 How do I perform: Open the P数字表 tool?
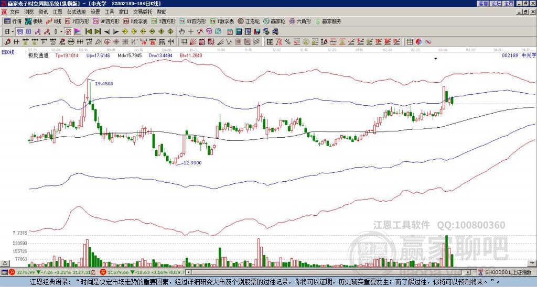(135, 21)
